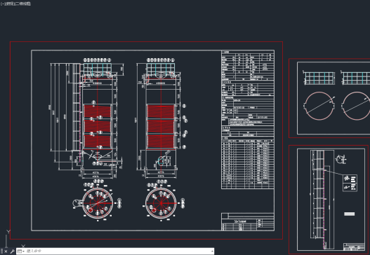Screen dimensions: 370x255
Task: Select the left circular plan view drawing
Action: point(98,203)
